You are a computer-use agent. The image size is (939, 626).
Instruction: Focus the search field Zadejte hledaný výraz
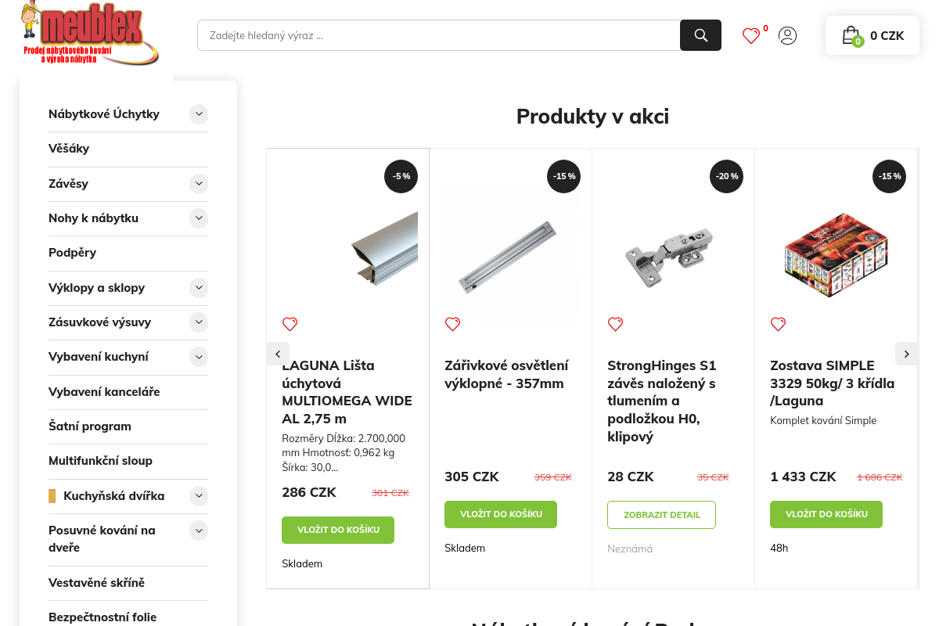pyautogui.click(x=438, y=35)
